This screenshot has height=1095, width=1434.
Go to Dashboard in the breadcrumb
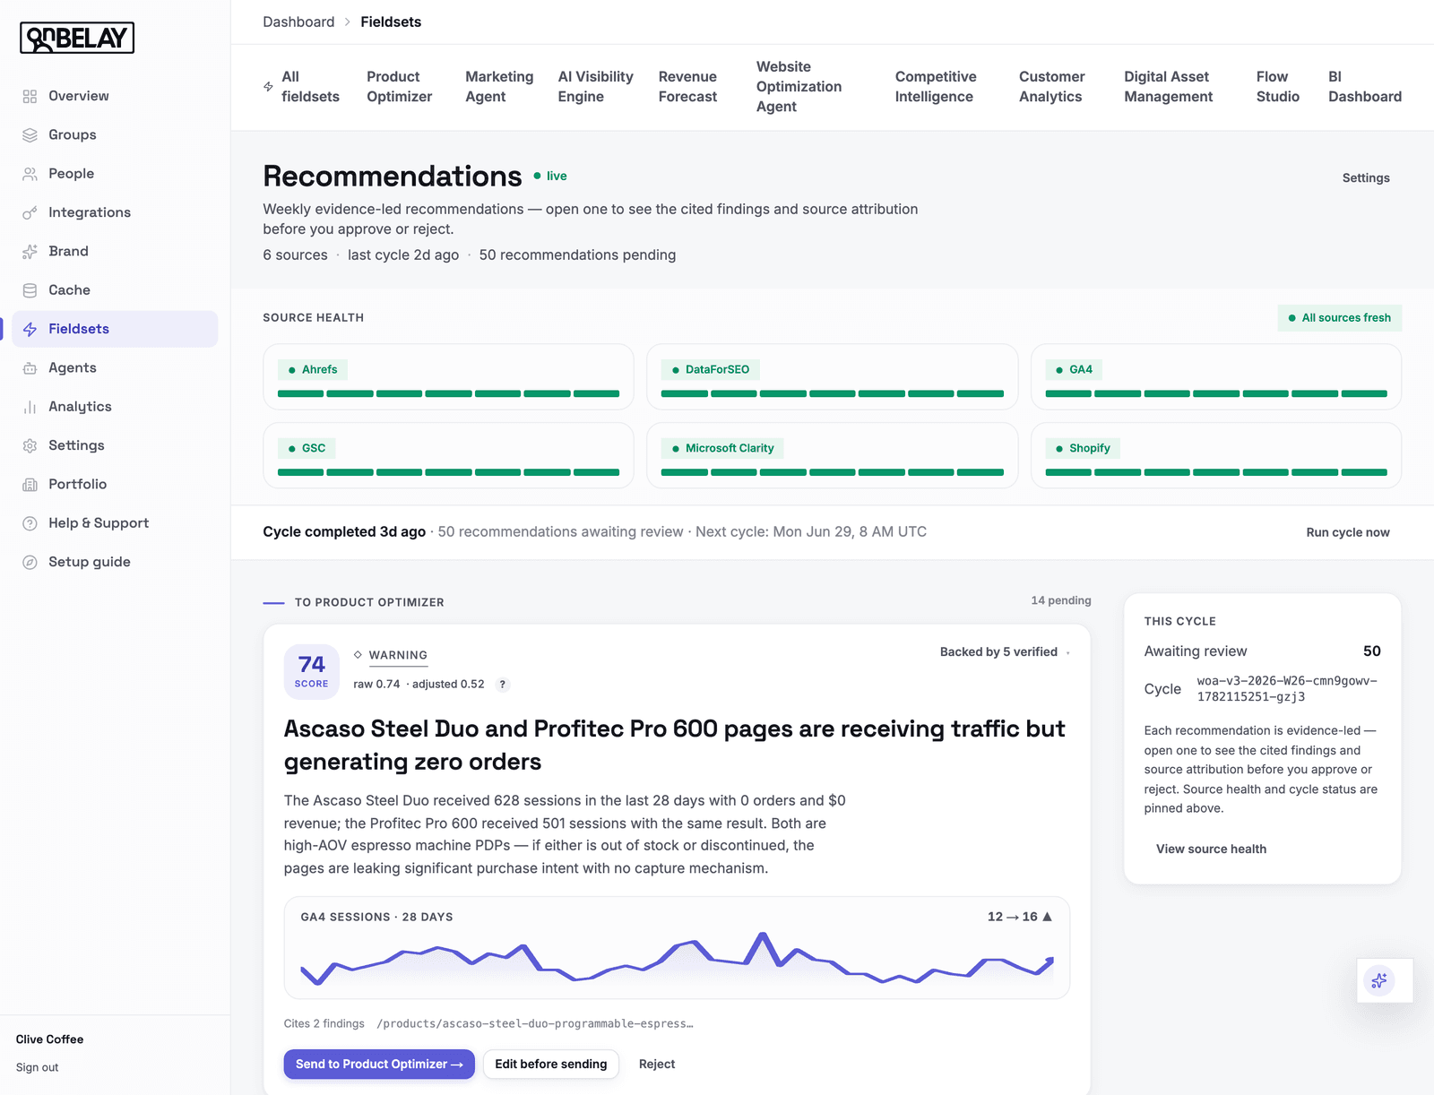coord(298,22)
